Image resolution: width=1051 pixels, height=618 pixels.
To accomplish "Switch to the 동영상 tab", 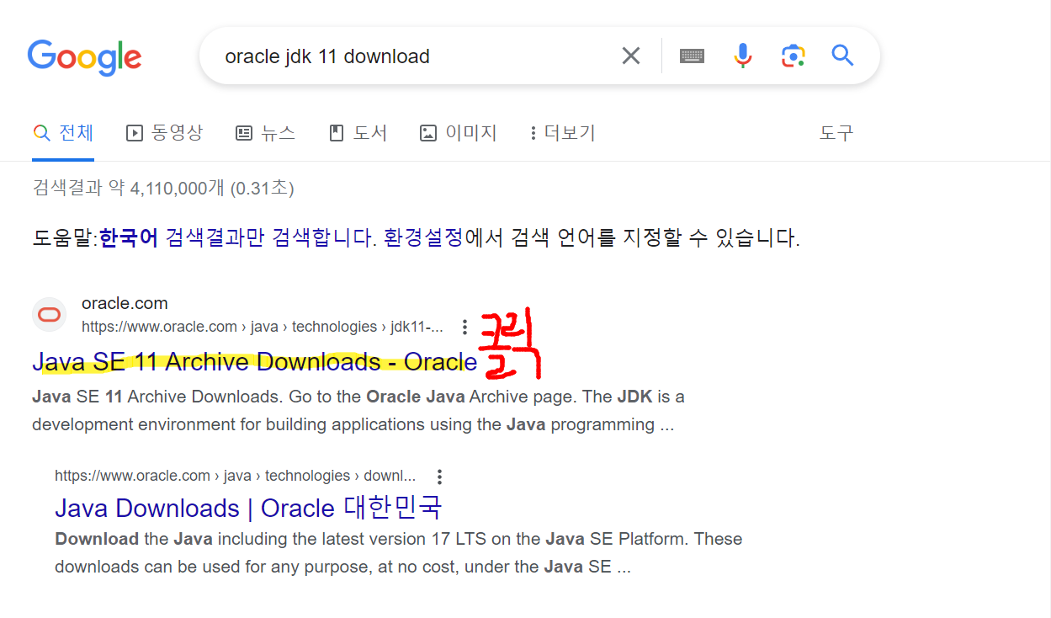I will pyautogui.click(x=165, y=132).
